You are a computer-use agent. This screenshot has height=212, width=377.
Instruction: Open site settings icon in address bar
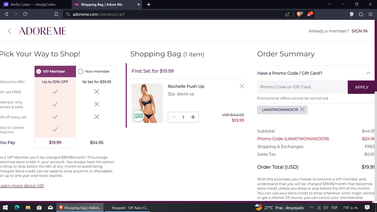[68, 14]
